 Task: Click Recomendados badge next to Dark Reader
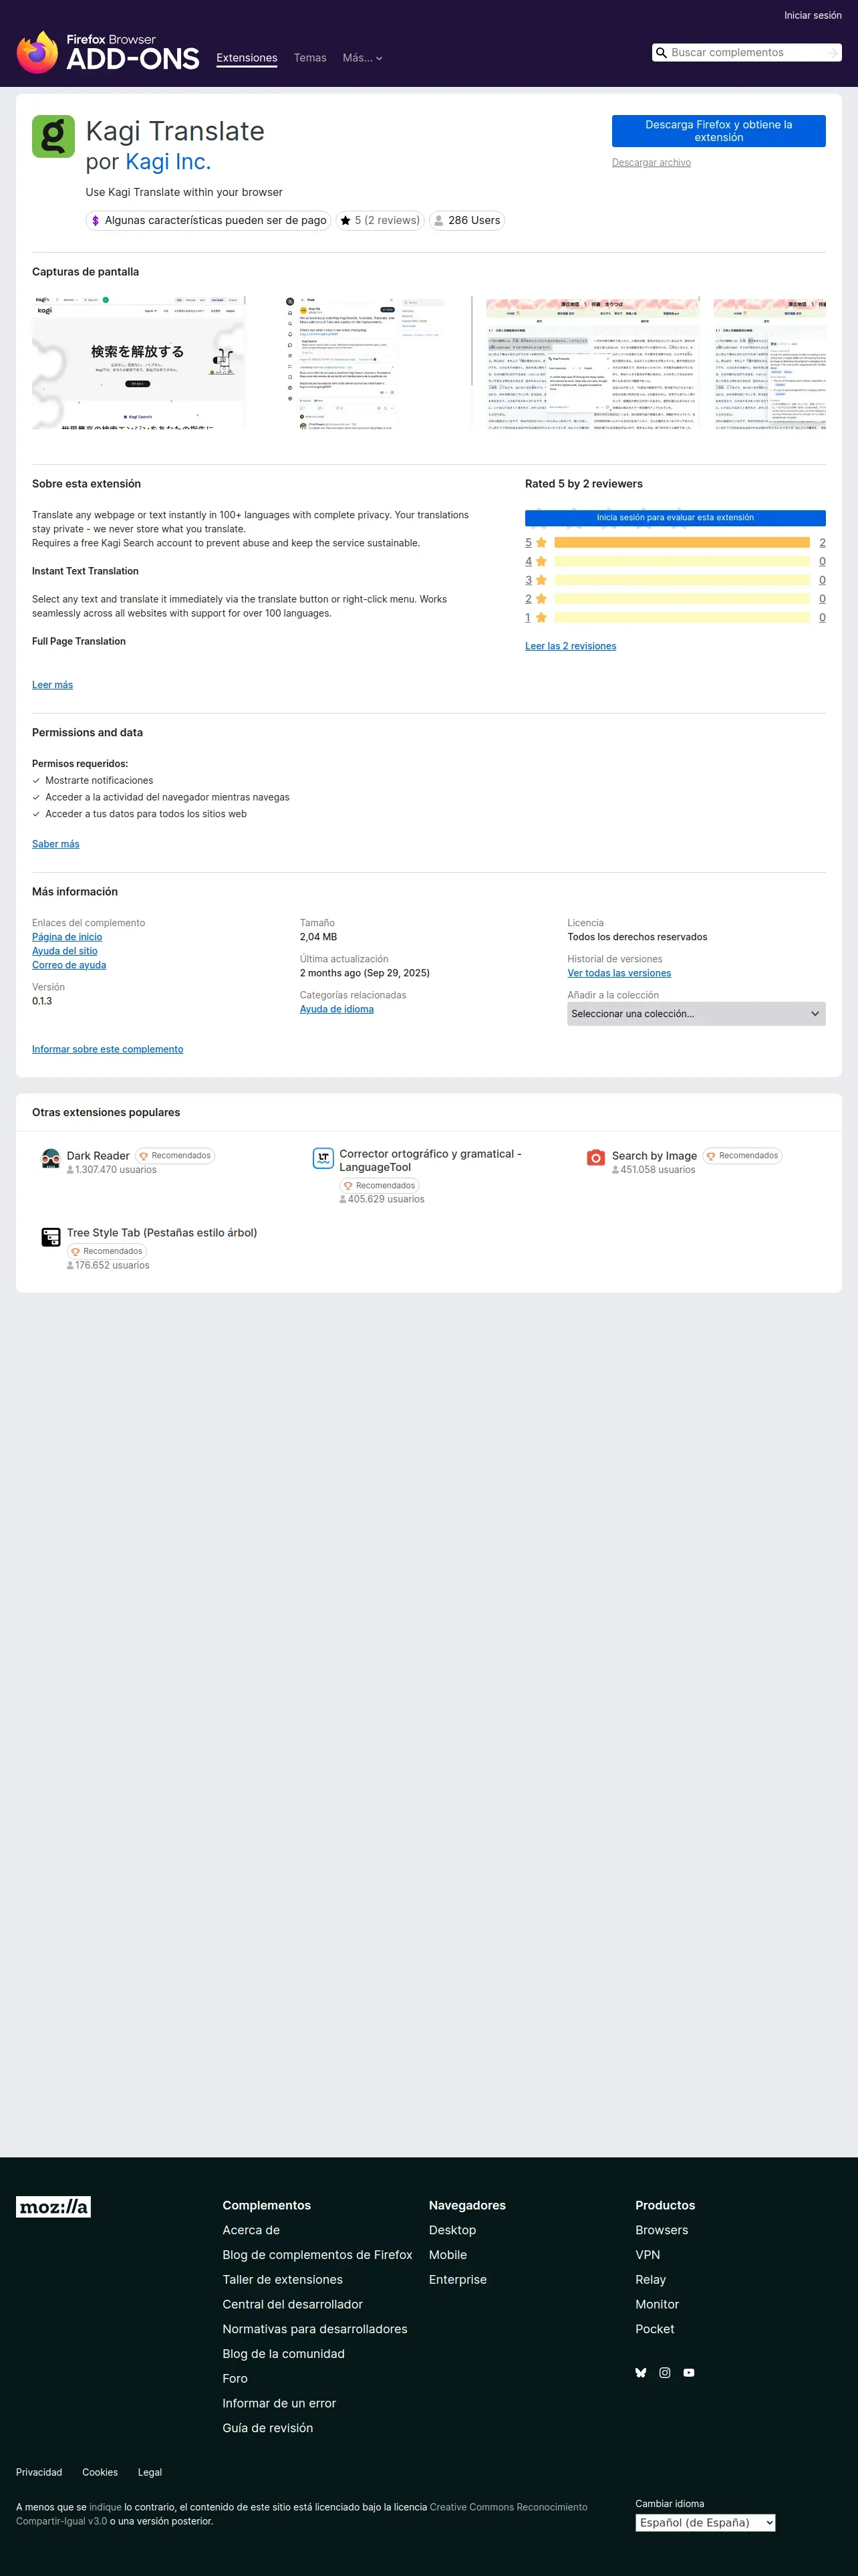[x=175, y=1156]
